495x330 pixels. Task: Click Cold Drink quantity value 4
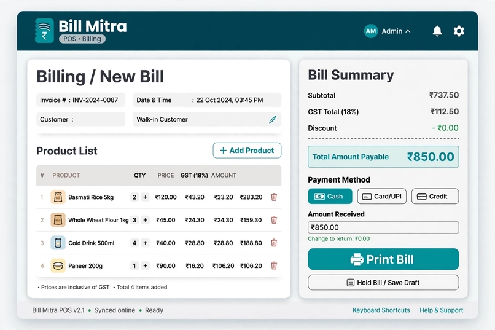tap(134, 243)
